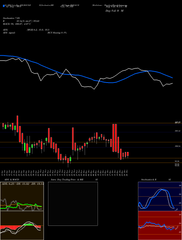Click the 100.34 price axis label
182x240 pixels.
pos(177,146)
